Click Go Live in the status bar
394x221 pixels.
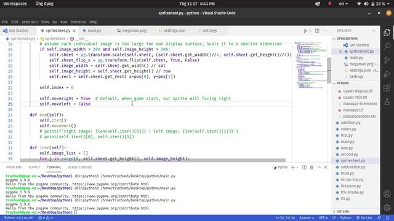coord(364,218)
